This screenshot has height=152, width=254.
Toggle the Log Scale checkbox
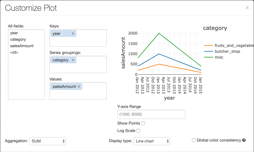(138, 131)
